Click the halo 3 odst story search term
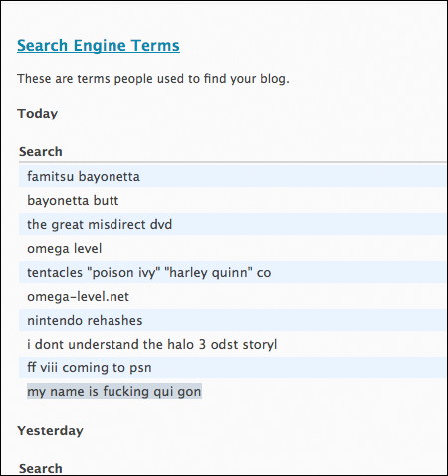 click(x=152, y=345)
